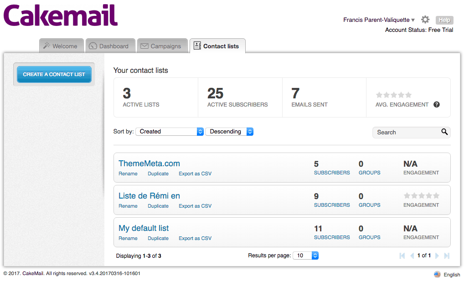Export My default list as CSV

[x=195, y=238]
